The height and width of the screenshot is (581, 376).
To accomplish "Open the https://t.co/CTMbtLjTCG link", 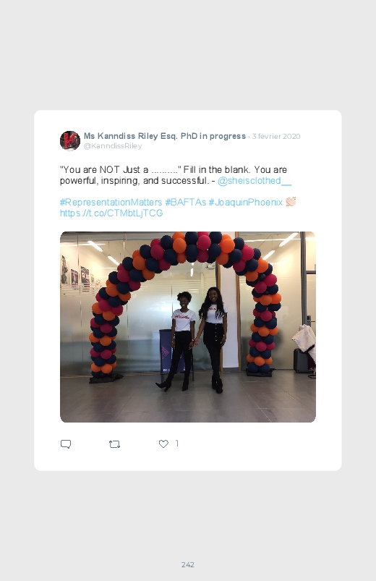I will [x=111, y=213].
